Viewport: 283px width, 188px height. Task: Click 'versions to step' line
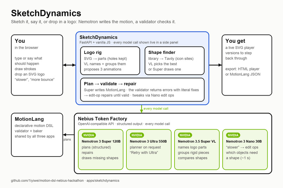(238, 53)
